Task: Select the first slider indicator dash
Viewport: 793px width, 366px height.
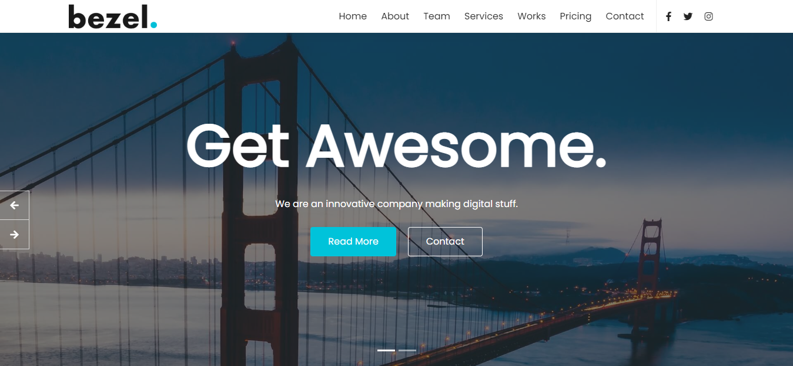Action: [386, 350]
